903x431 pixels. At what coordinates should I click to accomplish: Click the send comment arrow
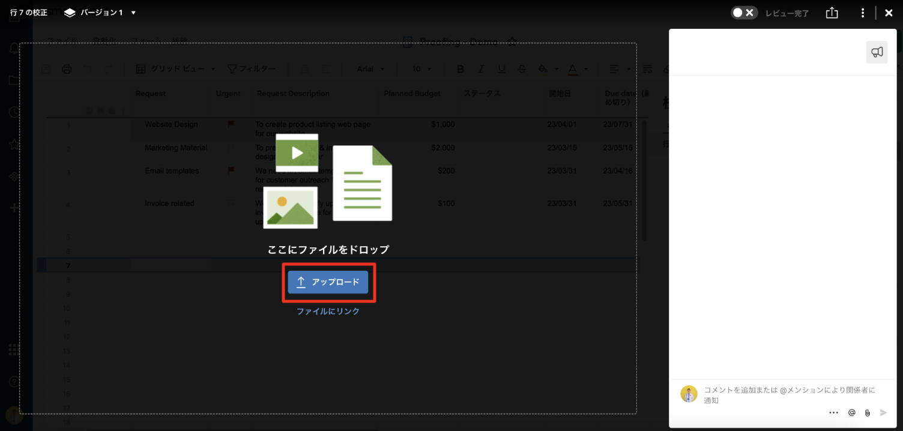coord(883,413)
